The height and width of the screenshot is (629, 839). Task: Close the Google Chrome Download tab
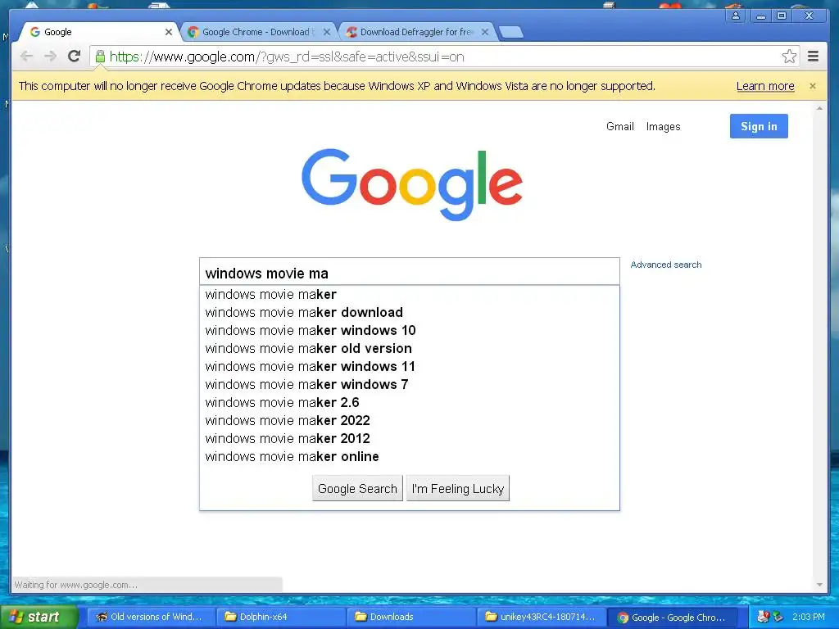[x=327, y=32]
